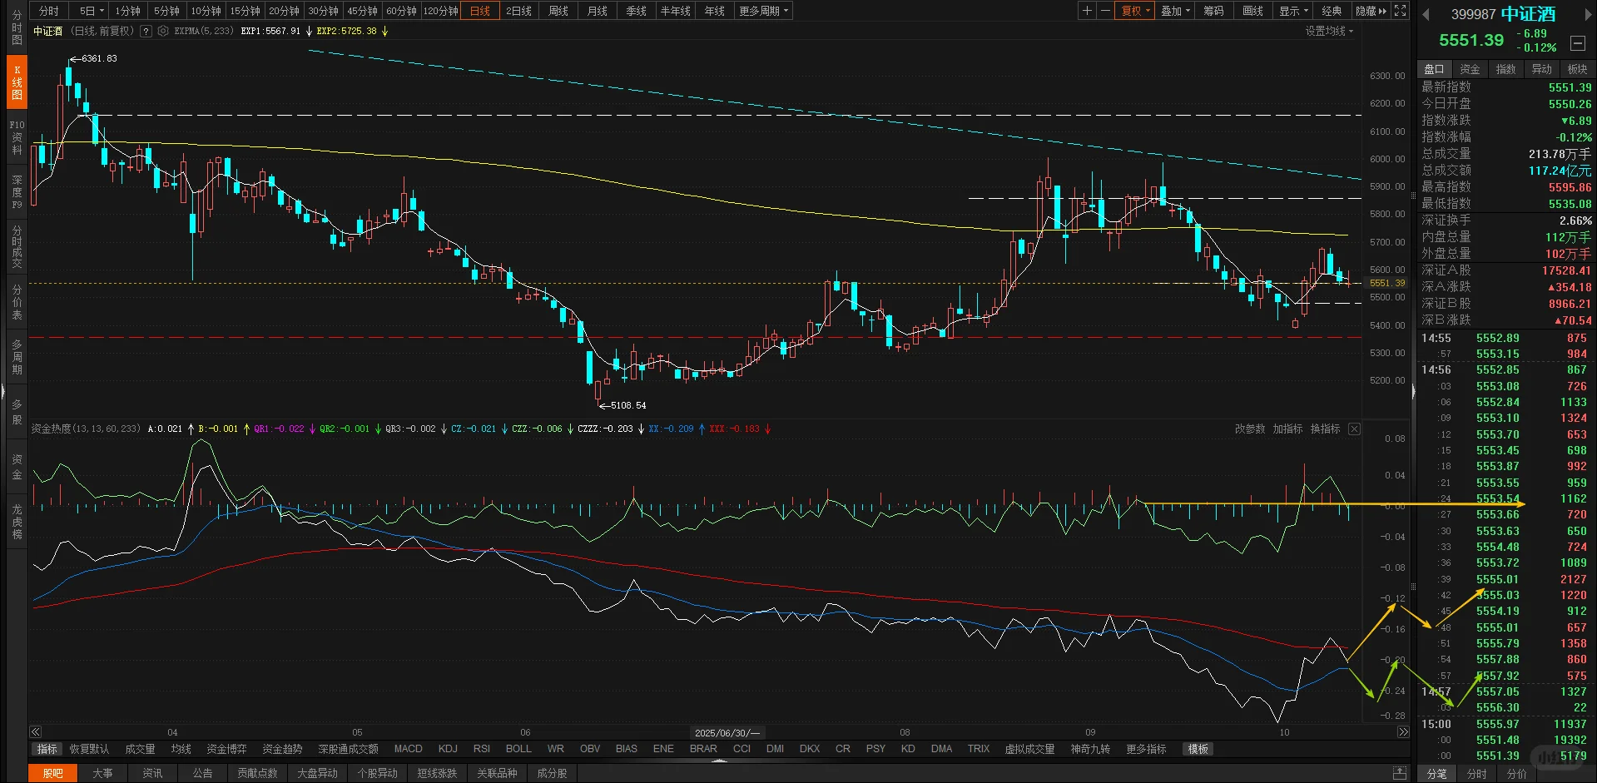Open the 股吧 bottom tab
The width and height of the screenshot is (1597, 783).
pyautogui.click(x=52, y=774)
